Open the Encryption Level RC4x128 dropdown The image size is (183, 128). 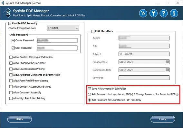[63, 28]
